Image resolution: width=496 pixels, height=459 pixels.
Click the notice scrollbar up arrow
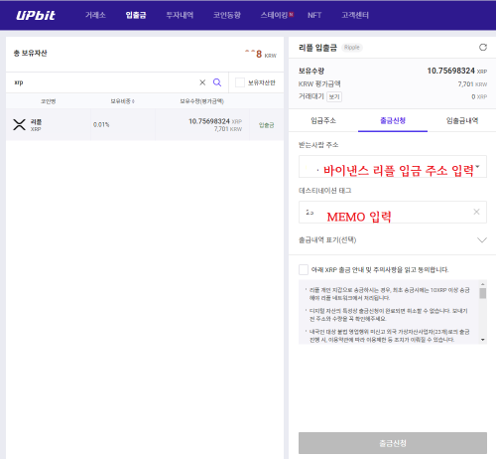point(483,284)
